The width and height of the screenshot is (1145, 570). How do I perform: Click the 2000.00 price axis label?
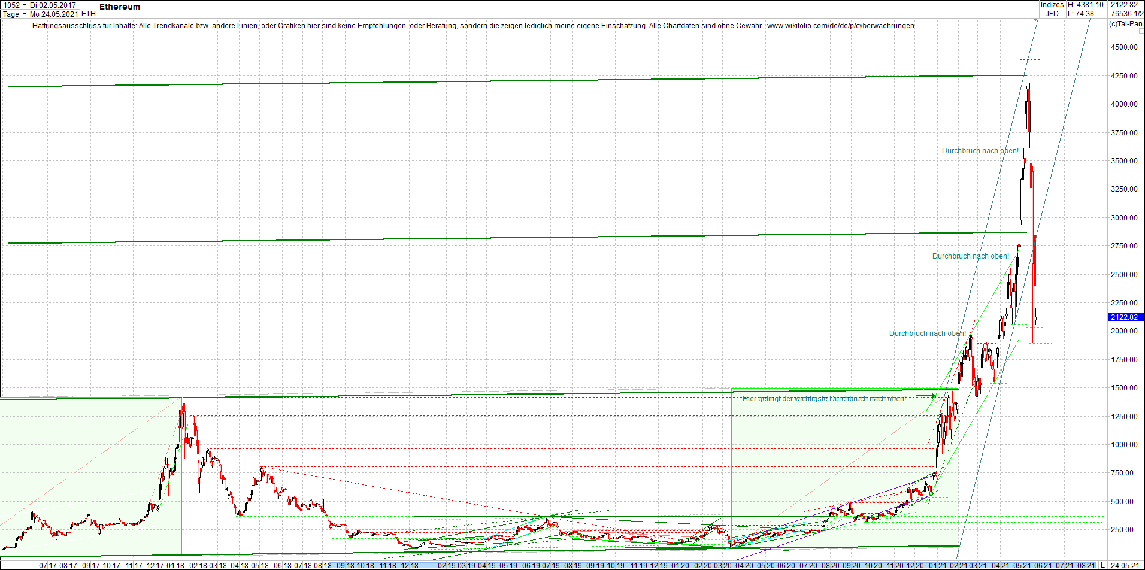(1124, 331)
